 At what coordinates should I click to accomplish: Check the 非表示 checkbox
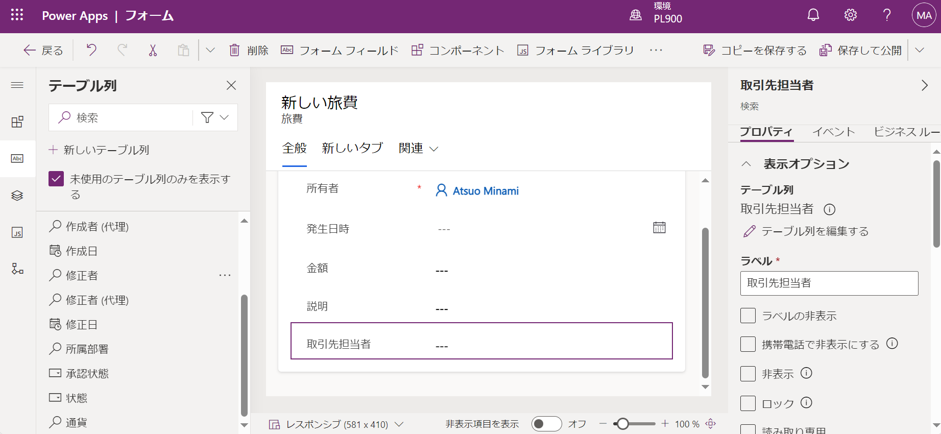tap(748, 374)
